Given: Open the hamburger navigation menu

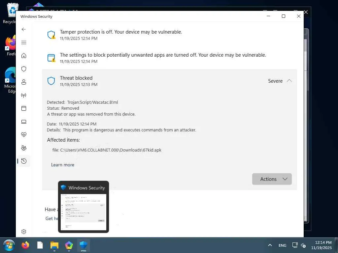Looking at the screenshot, I should click(24, 42).
